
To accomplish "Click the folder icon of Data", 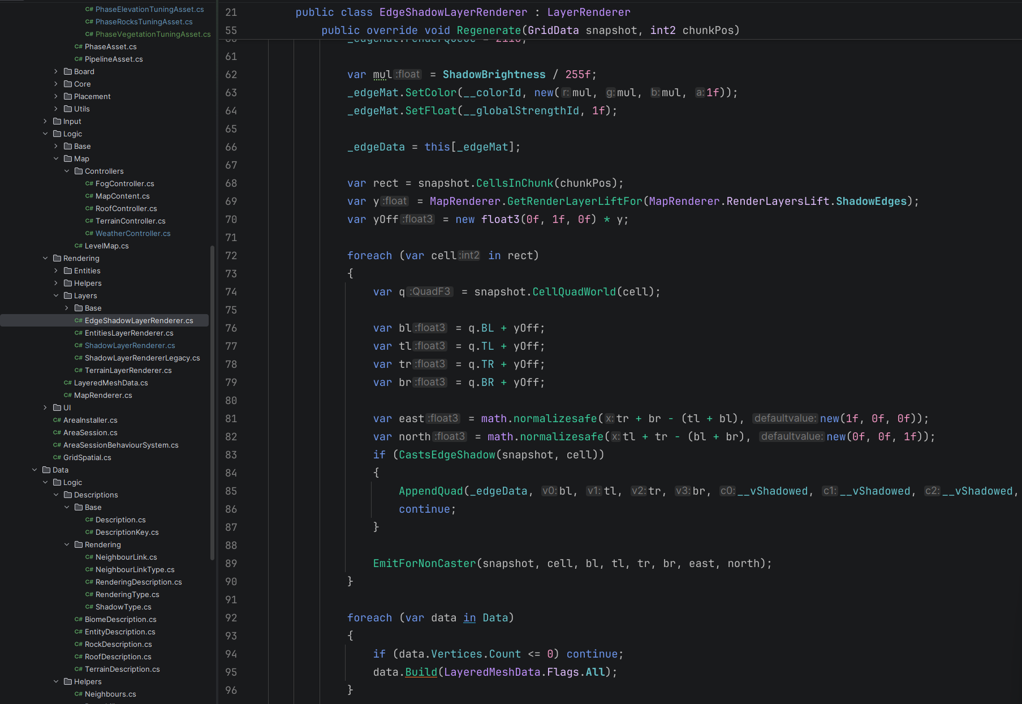I will click(x=46, y=470).
